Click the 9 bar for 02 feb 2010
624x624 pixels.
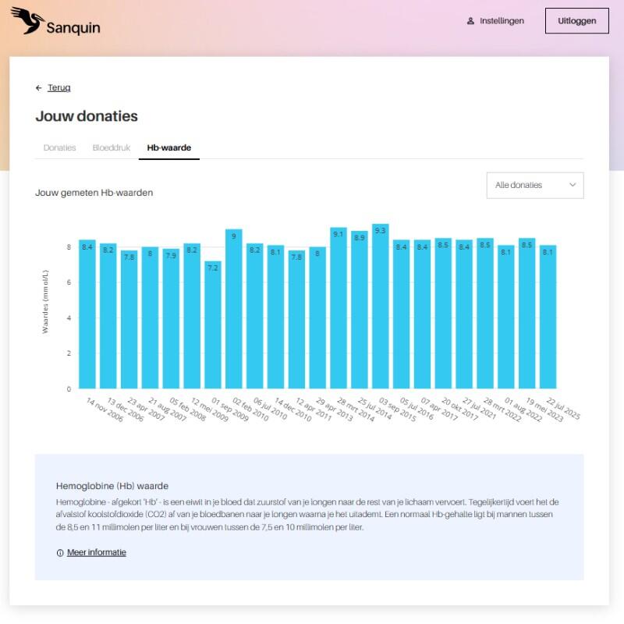coord(234,309)
